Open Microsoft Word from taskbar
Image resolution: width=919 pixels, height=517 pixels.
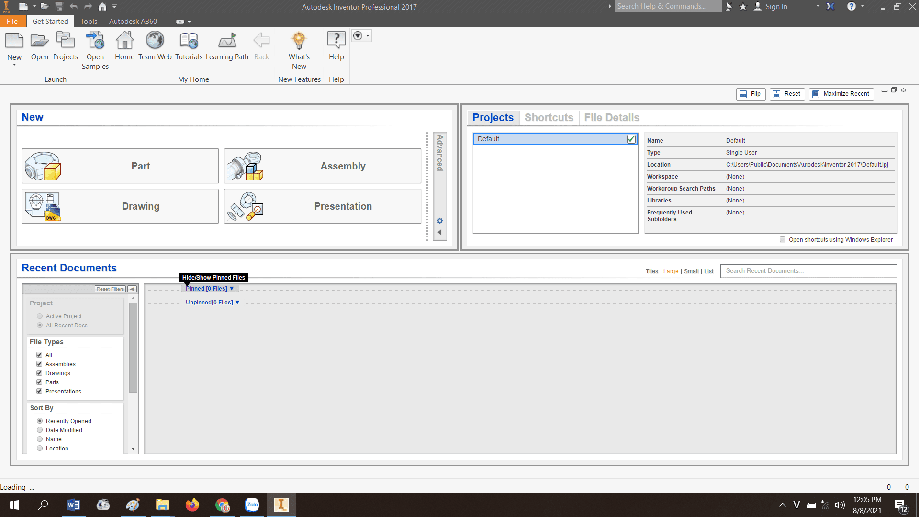point(73,505)
